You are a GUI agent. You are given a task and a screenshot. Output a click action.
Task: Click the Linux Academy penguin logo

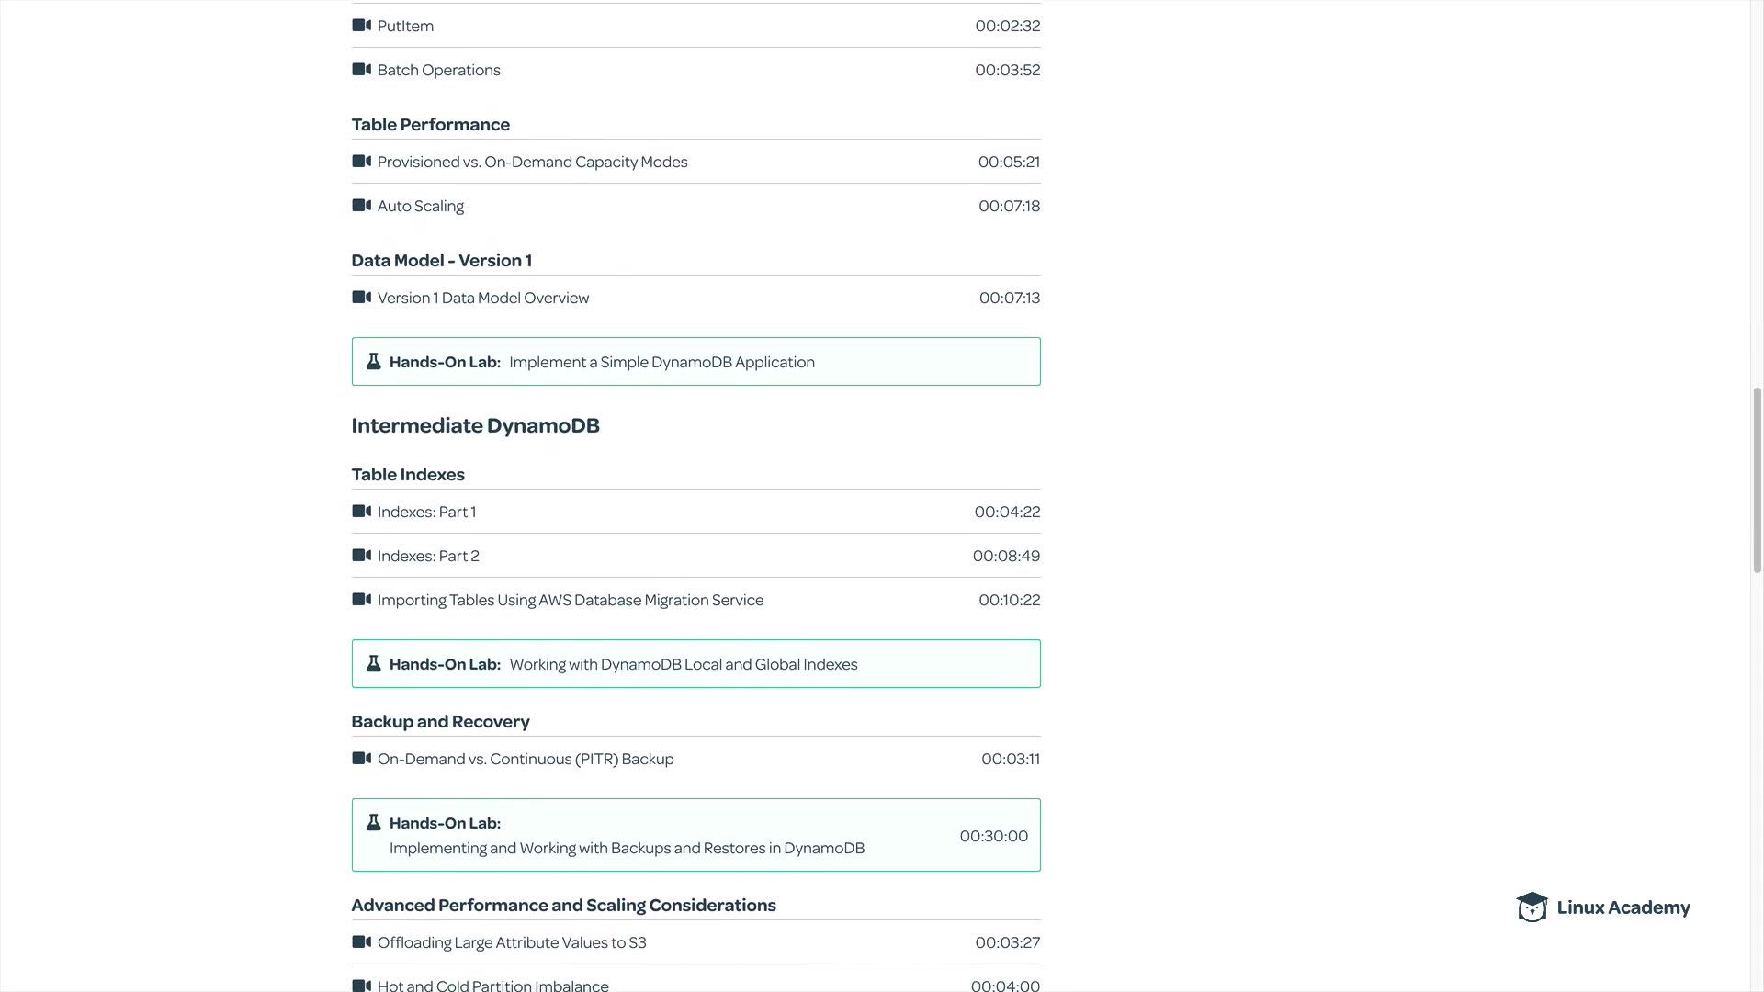(x=1532, y=907)
